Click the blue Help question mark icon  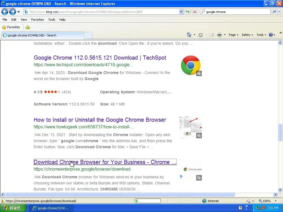(271, 35)
